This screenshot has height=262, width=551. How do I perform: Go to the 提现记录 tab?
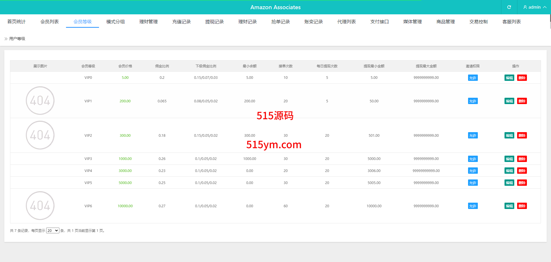pyautogui.click(x=214, y=22)
